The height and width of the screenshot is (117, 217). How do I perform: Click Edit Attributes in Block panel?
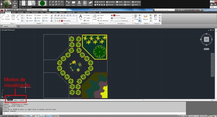103,21
